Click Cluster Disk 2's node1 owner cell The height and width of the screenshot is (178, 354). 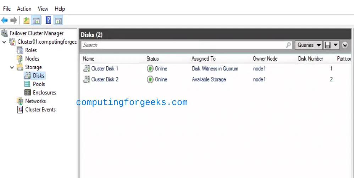259,79
